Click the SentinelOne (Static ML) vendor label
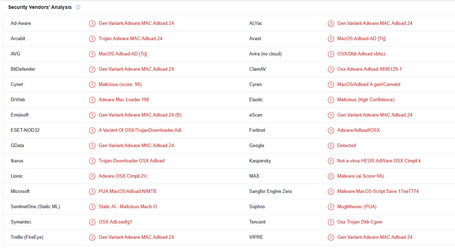 coord(35,207)
